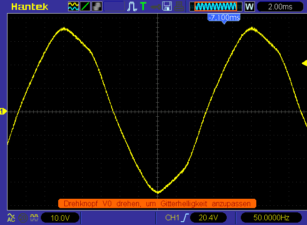Click the floppy disk save icon
307x225 pixels.
point(167,7)
